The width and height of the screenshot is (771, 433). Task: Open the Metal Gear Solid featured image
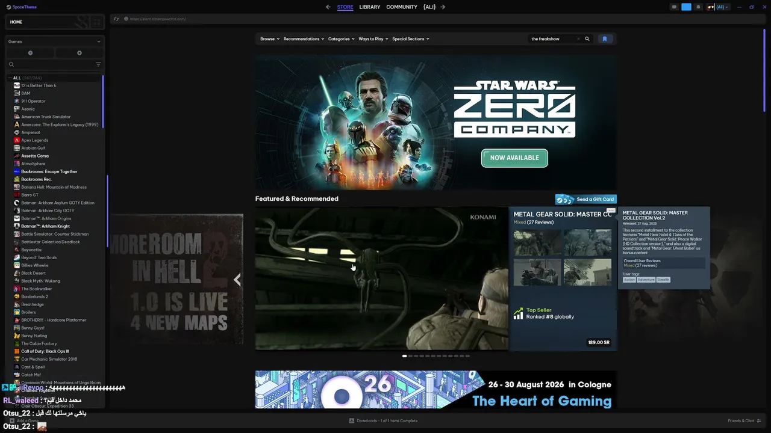(382, 278)
